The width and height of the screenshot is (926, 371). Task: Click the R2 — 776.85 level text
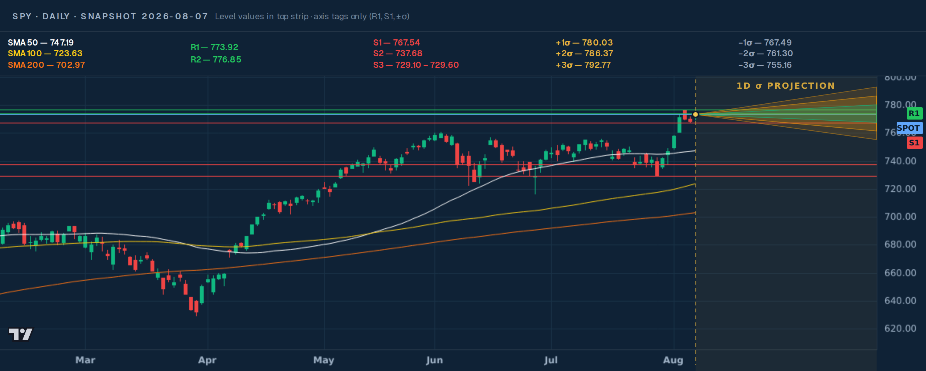(x=216, y=59)
